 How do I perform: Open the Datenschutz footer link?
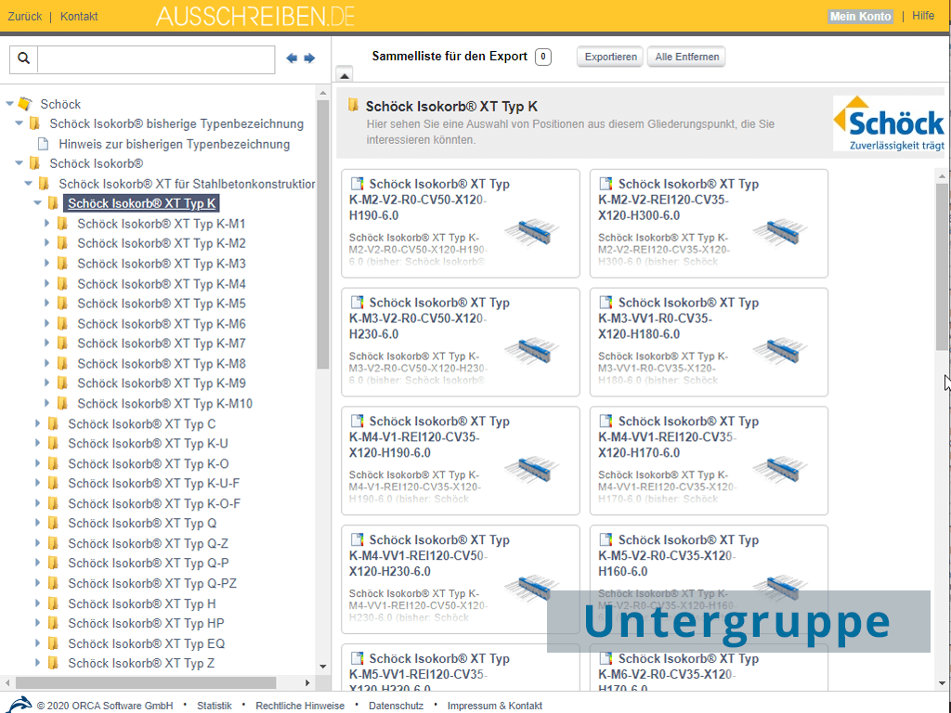pos(396,706)
